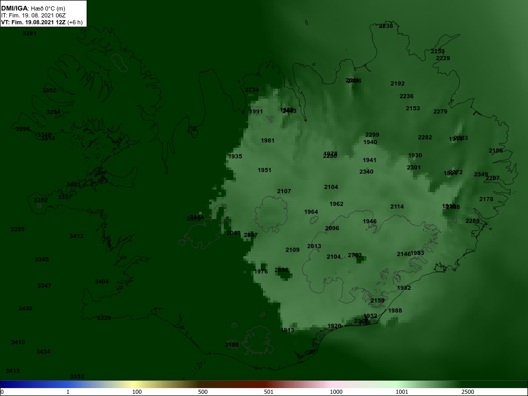Select the 2159 map value
Viewport: 528px width, 396px height.
point(377,301)
